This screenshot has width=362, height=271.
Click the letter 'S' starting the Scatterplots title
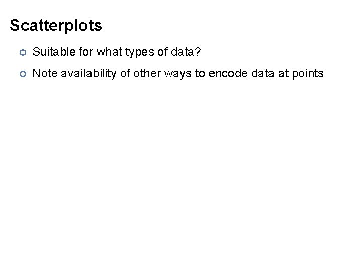(x=14, y=25)
